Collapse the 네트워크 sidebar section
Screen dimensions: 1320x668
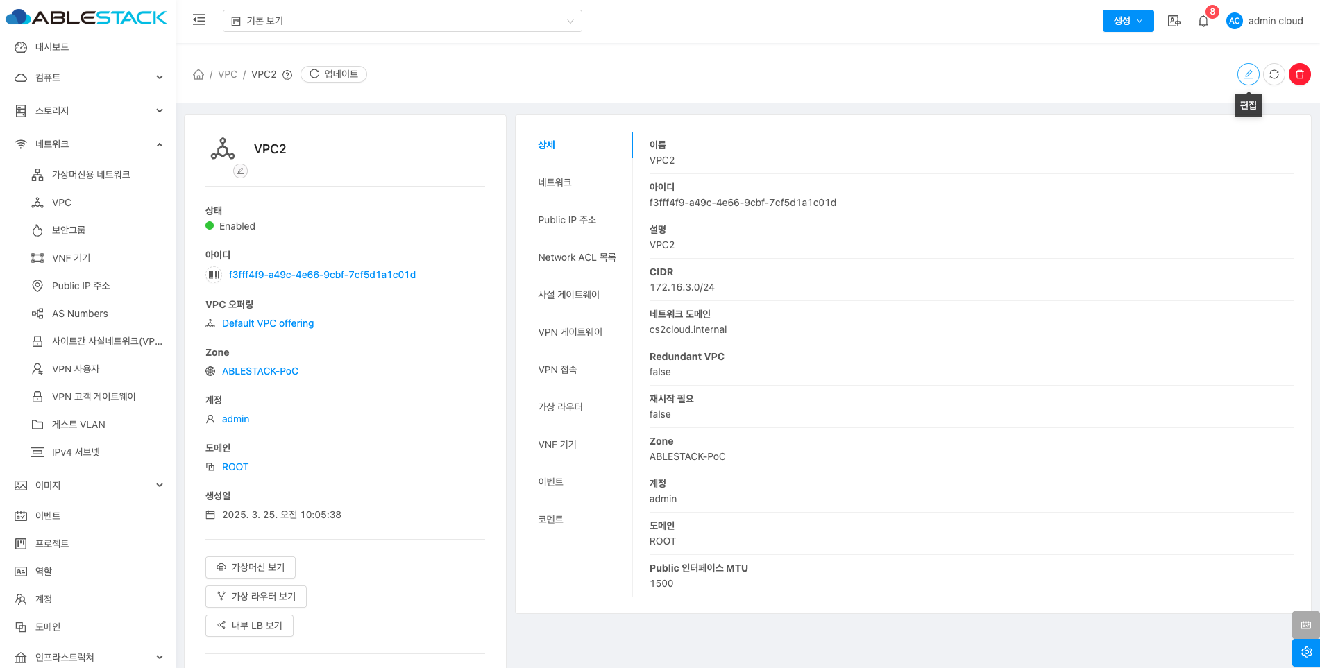(88, 144)
